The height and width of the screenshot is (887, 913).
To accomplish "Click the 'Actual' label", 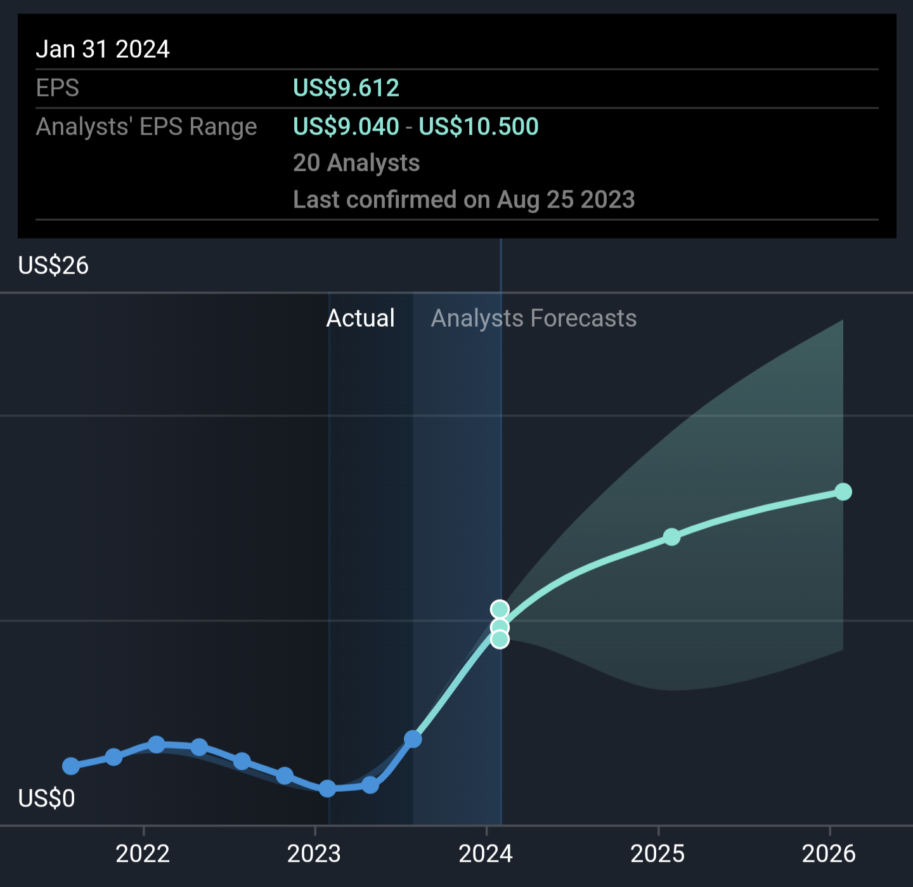I will tap(360, 318).
